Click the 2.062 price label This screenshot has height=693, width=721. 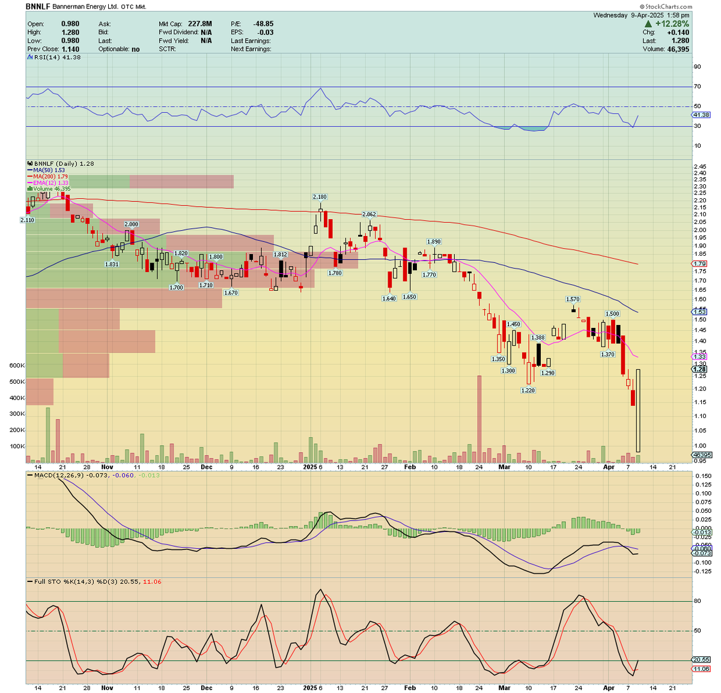click(x=369, y=214)
